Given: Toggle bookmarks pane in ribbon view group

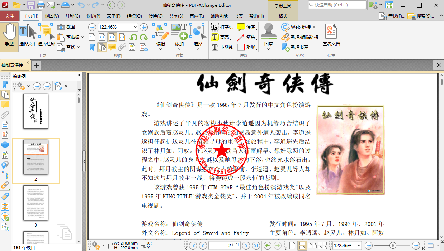Looking at the screenshot, I should (x=92, y=47).
